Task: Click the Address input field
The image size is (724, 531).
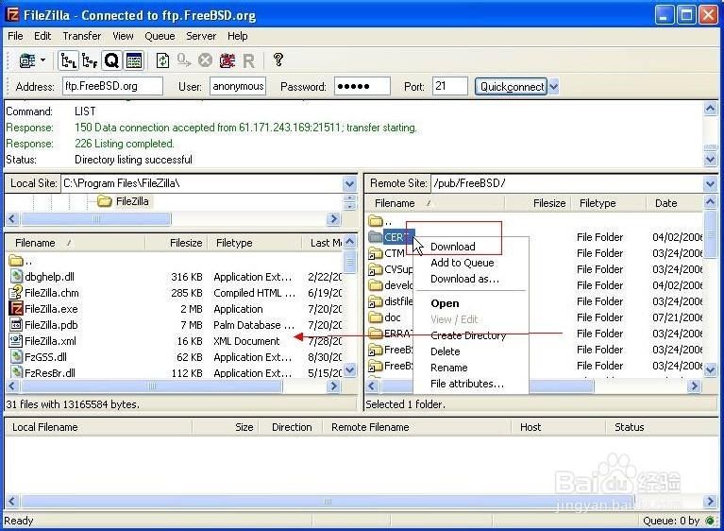Action: [112, 86]
